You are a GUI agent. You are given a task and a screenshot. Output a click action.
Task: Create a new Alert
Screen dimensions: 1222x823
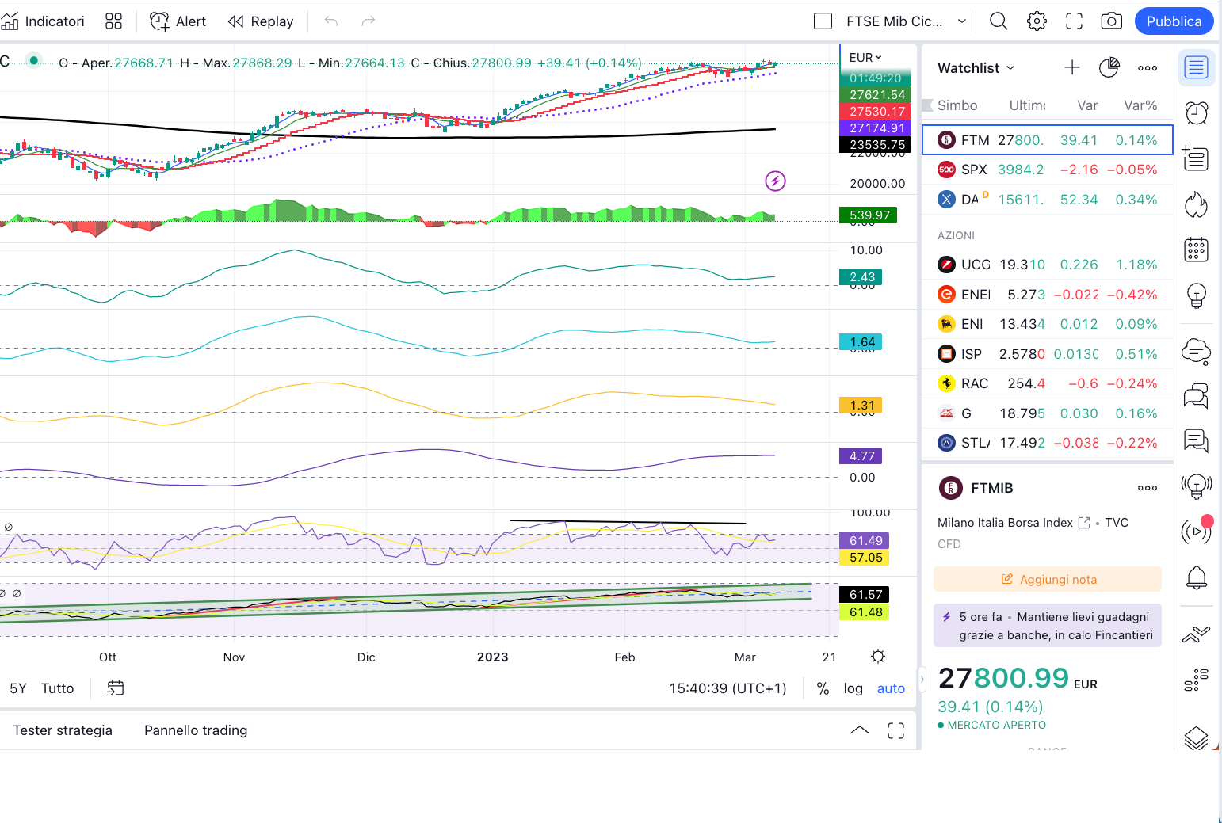tap(178, 21)
